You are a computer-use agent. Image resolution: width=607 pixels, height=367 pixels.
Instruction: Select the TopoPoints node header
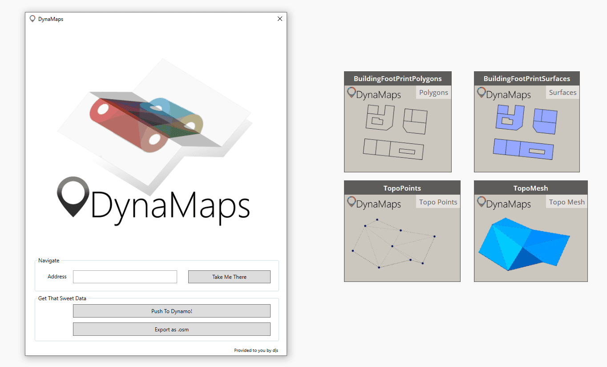pos(402,188)
